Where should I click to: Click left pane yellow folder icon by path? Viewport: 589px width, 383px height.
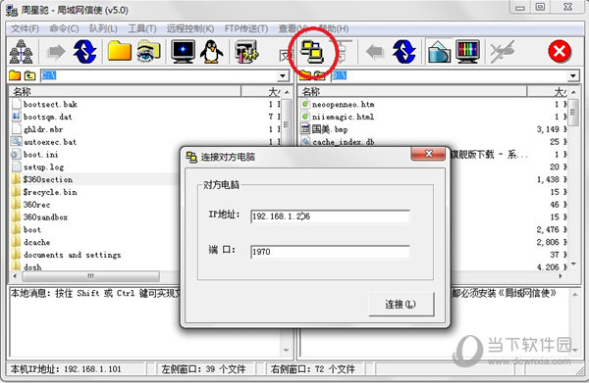pos(15,75)
